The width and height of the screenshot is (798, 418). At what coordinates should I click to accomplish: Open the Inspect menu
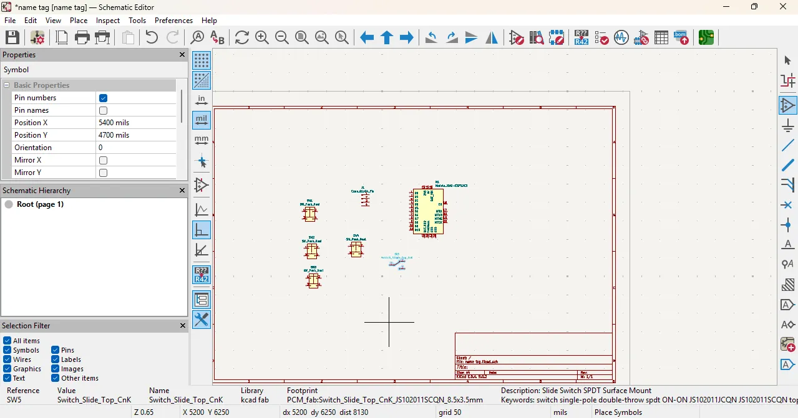107,21
